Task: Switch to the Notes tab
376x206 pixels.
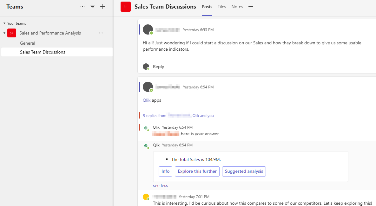Action: tap(237, 7)
